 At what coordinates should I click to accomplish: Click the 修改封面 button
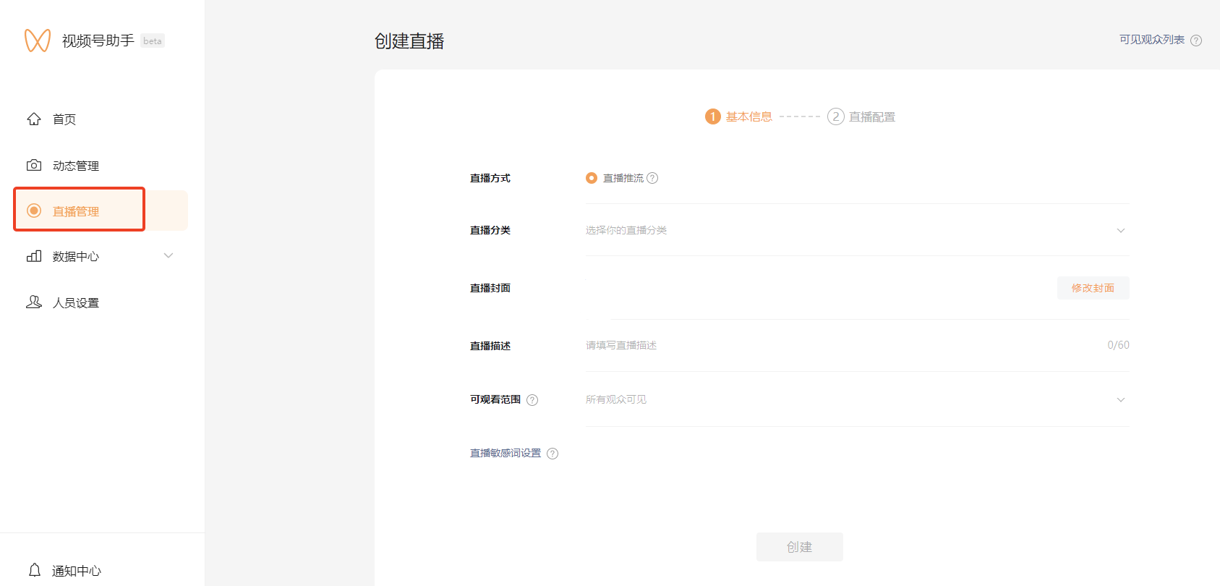1093,288
